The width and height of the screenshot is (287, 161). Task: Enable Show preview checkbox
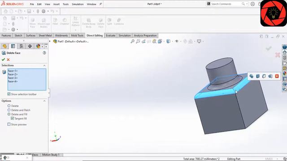coord(9,124)
